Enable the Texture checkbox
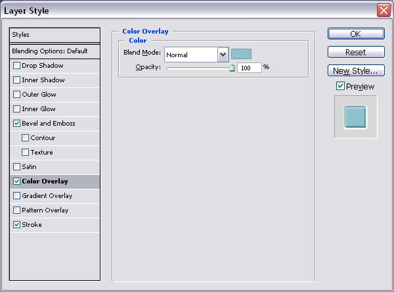This screenshot has height=292, width=394. point(25,153)
